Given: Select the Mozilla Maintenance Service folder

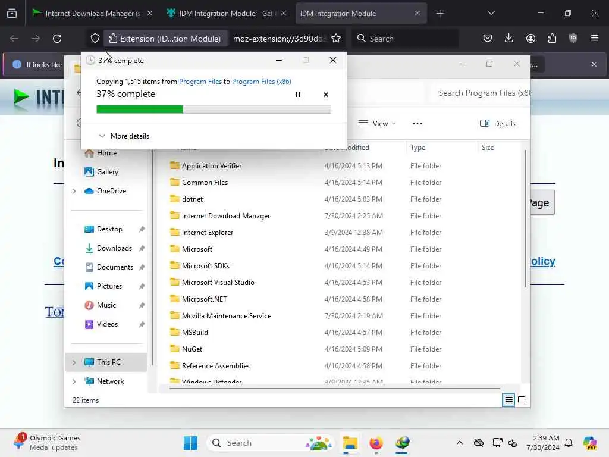Looking at the screenshot, I should click(227, 316).
